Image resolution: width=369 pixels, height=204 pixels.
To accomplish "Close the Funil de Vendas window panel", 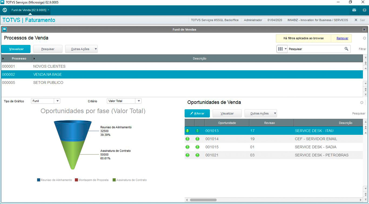I will (x=364, y=29).
